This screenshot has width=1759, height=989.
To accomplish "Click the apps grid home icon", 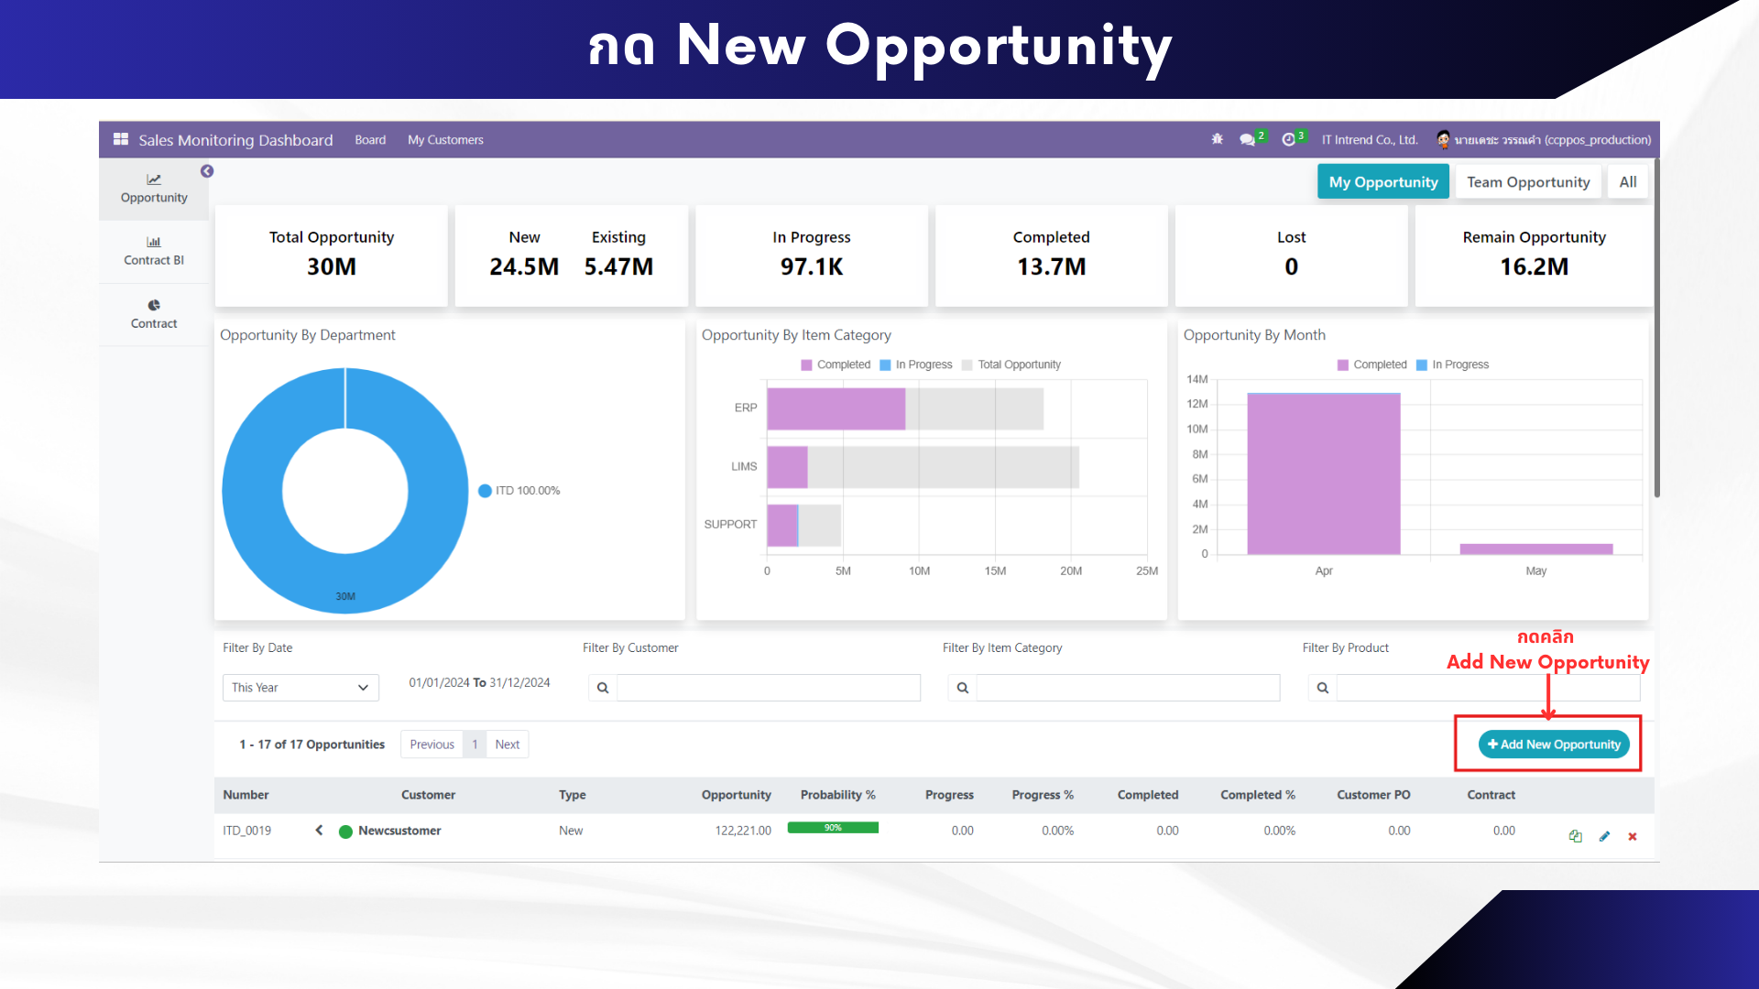I will point(121,139).
